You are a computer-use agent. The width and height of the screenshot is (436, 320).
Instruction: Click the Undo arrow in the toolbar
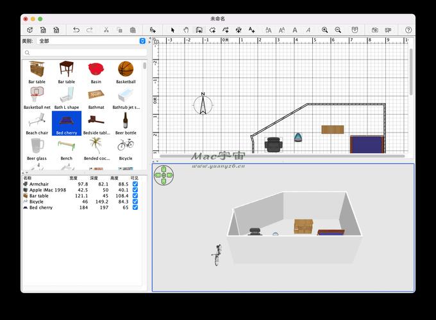tap(76, 30)
